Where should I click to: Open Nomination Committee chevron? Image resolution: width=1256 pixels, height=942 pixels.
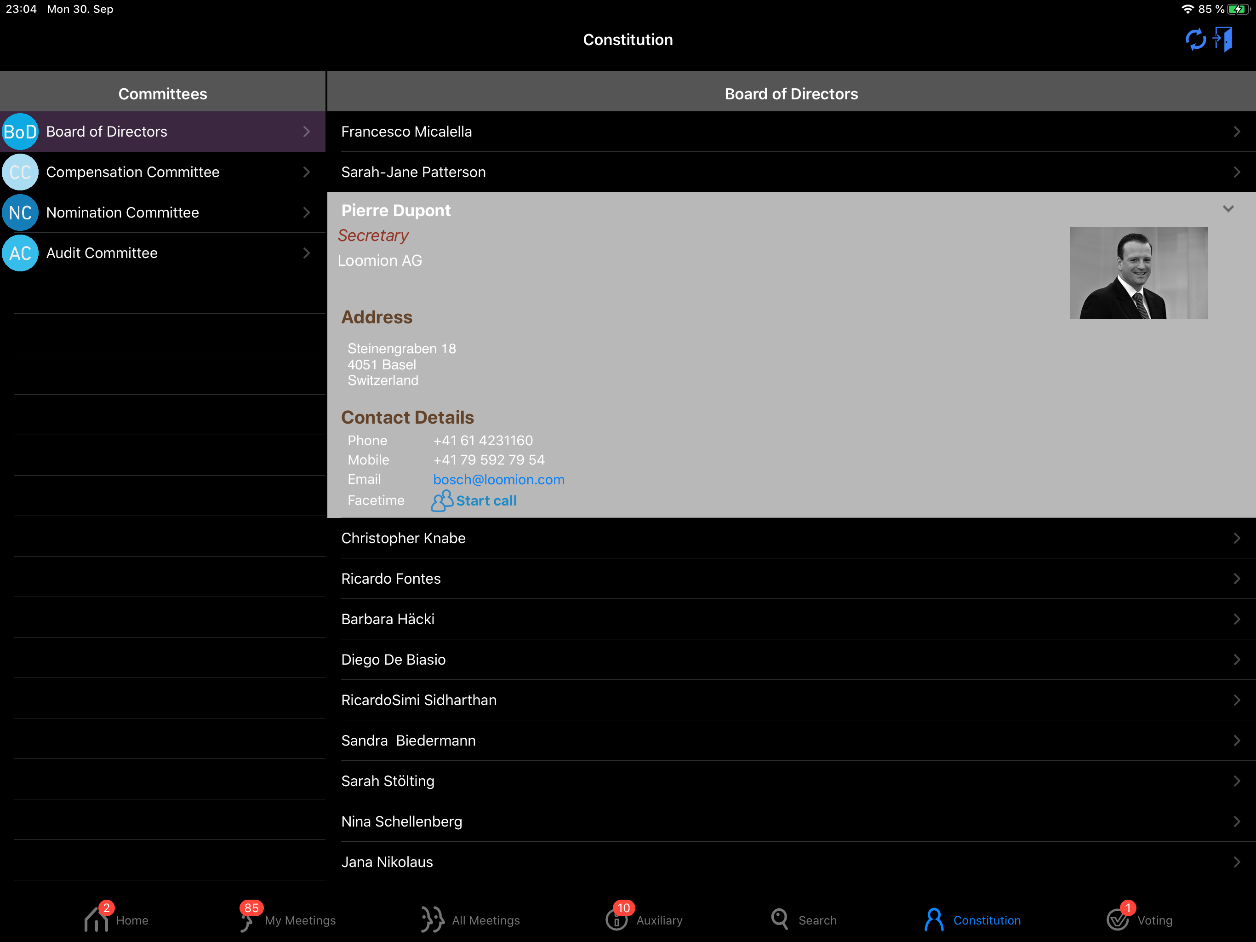[x=307, y=213]
